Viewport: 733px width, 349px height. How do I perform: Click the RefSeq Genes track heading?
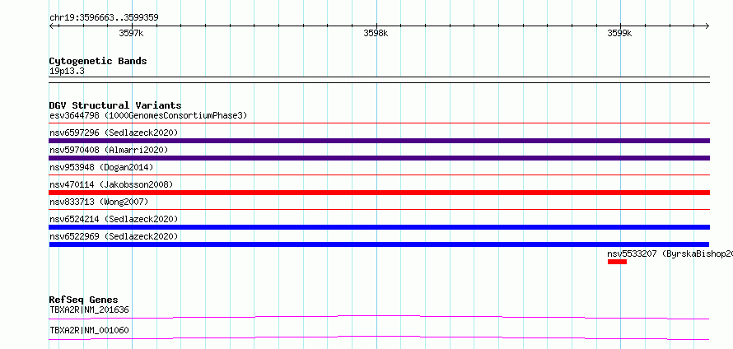pos(84,300)
